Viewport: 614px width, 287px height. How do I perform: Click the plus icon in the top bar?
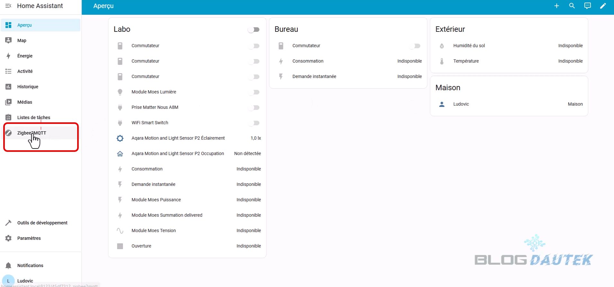click(x=556, y=6)
